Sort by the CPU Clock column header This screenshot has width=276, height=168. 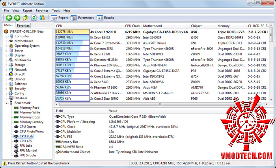coord(132,26)
